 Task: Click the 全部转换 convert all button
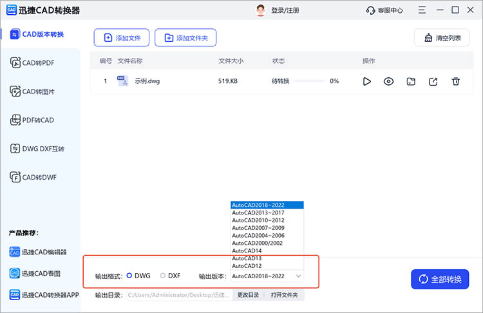click(x=440, y=279)
